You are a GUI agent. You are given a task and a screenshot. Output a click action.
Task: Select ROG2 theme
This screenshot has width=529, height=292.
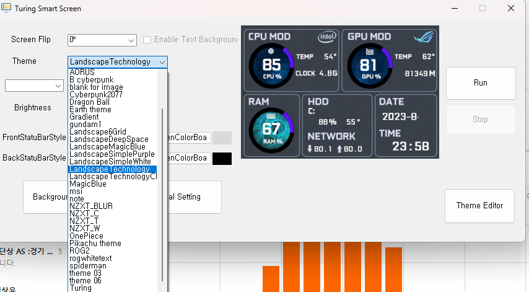[113, 250]
